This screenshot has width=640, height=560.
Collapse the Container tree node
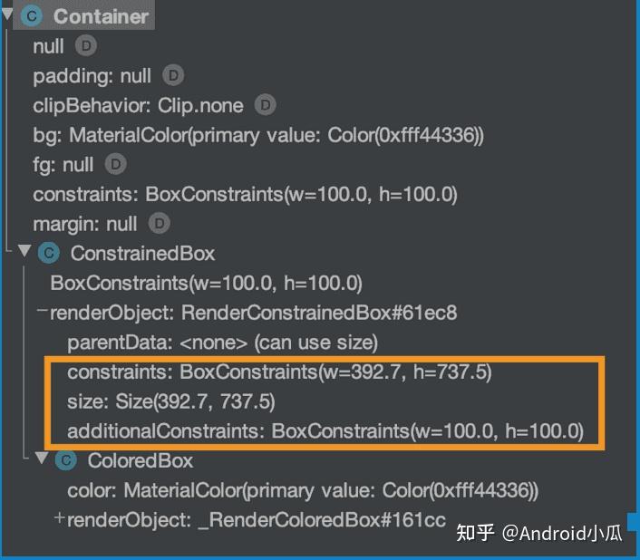(x=7, y=14)
